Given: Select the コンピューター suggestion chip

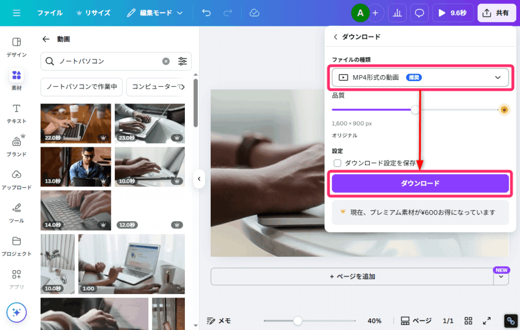Looking at the screenshot, I should pos(155,87).
